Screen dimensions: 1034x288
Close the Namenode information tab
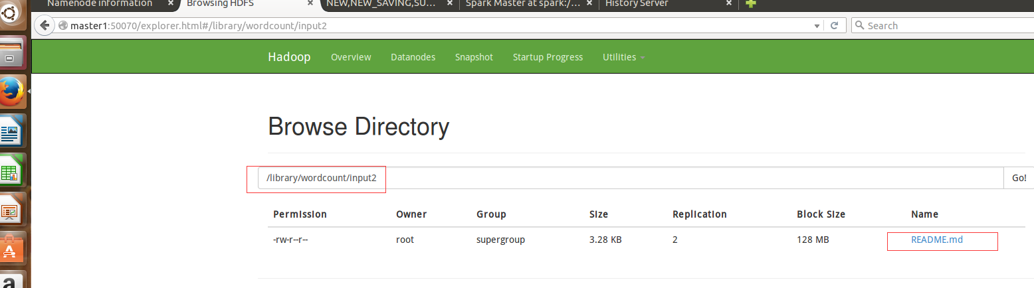tap(170, 3)
